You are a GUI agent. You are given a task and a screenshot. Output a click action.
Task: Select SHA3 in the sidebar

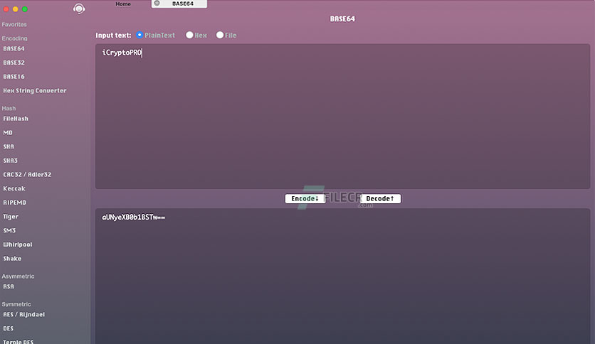[10, 161]
